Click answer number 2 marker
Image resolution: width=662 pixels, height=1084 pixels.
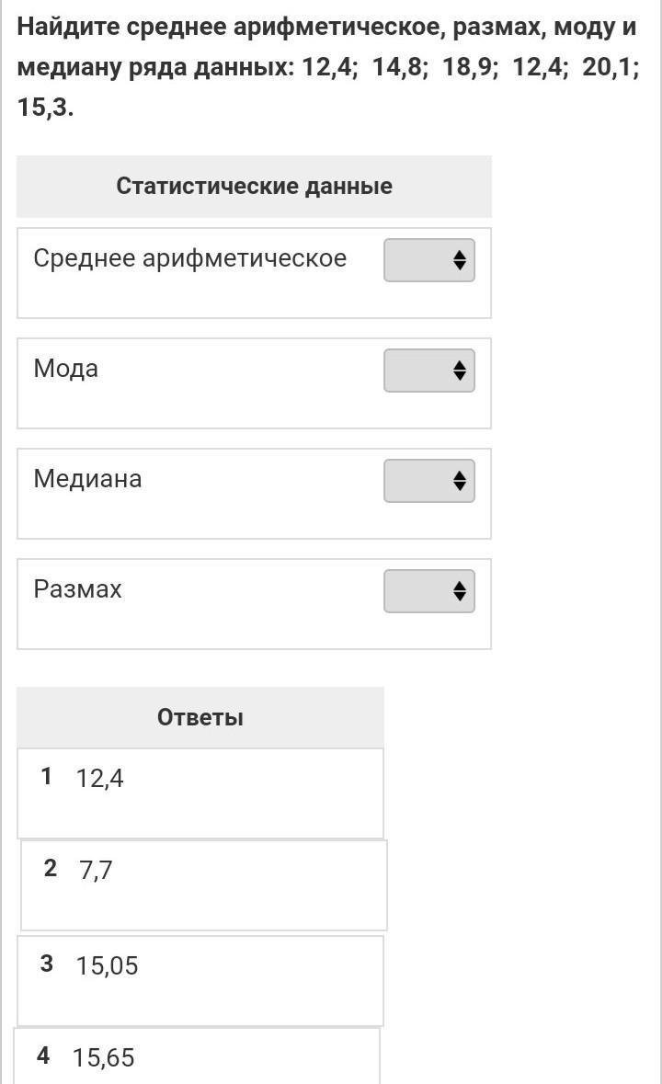51,868
